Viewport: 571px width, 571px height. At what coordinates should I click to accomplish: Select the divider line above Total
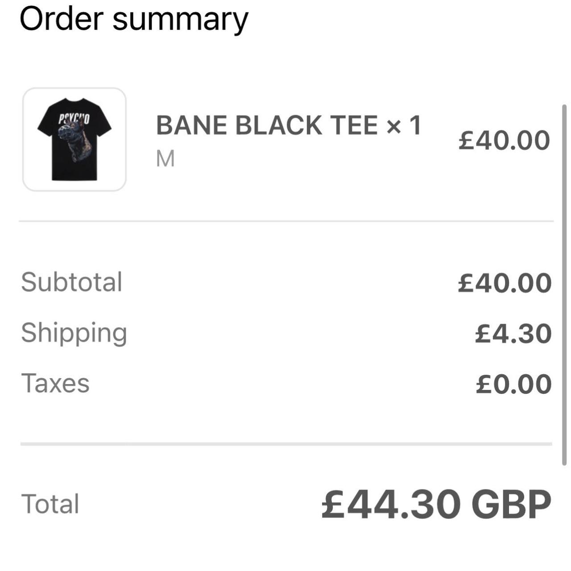[285, 443]
